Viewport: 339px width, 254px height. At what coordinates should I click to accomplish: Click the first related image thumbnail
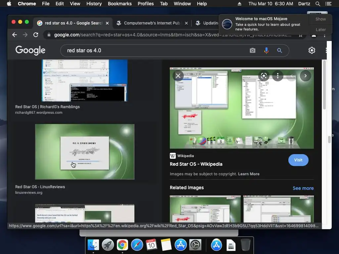[x=205, y=209]
